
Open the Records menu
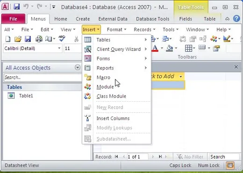point(144,29)
